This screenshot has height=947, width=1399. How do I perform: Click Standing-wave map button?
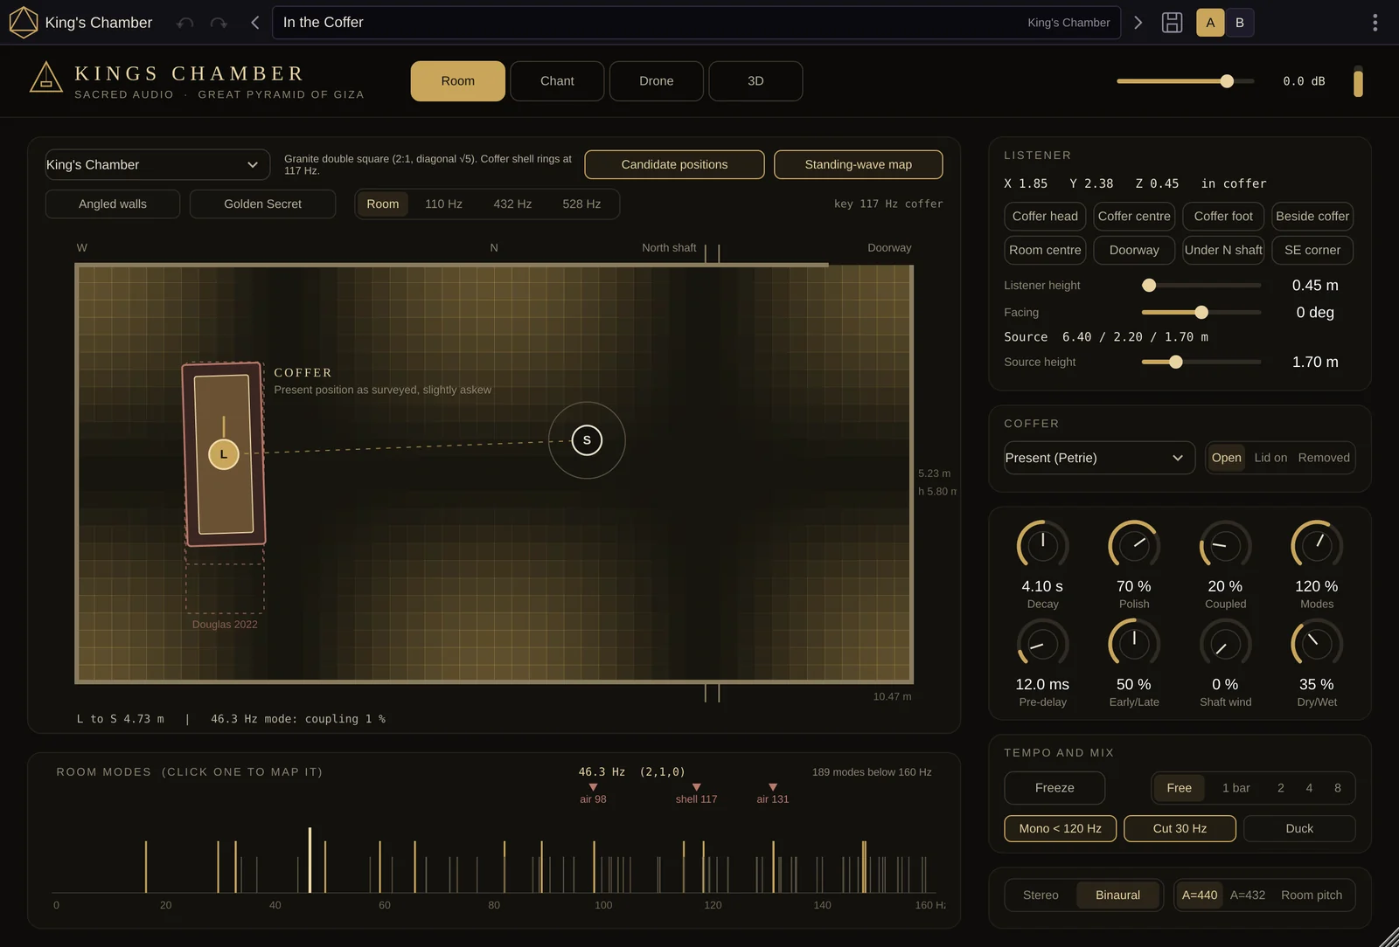[x=858, y=164]
